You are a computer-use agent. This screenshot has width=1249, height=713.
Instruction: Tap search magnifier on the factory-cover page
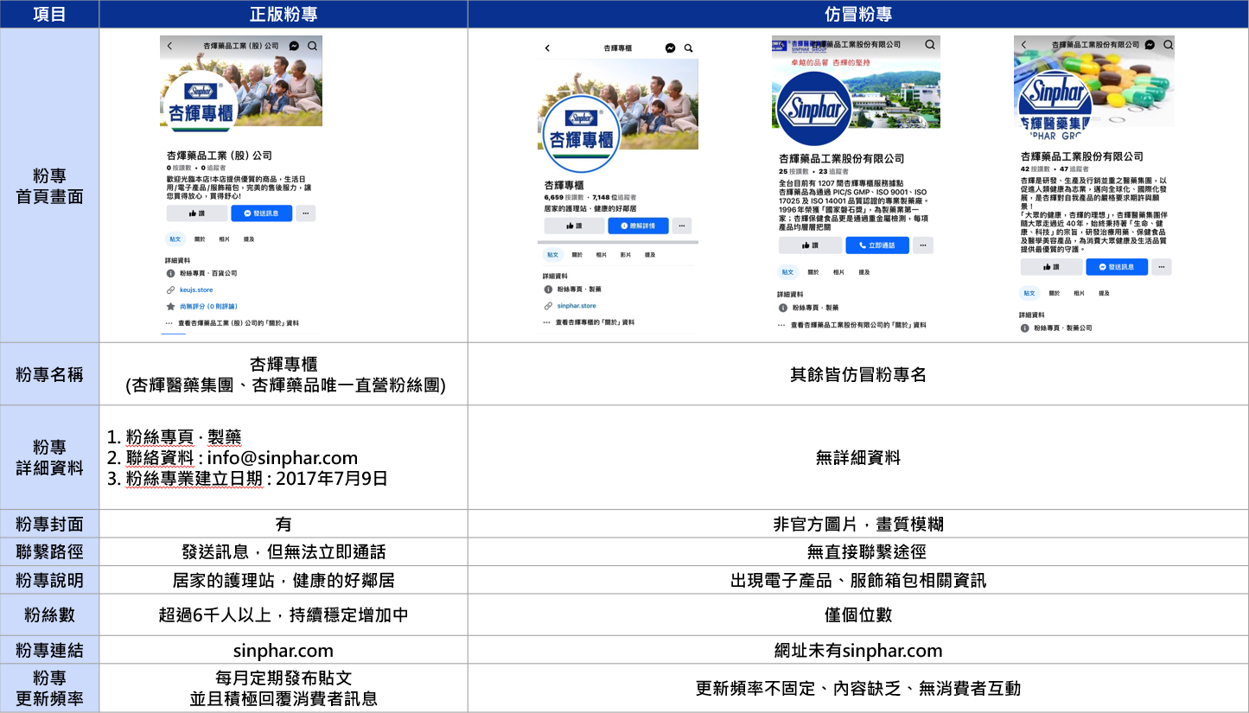pyautogui.click(x=930, y=44)
